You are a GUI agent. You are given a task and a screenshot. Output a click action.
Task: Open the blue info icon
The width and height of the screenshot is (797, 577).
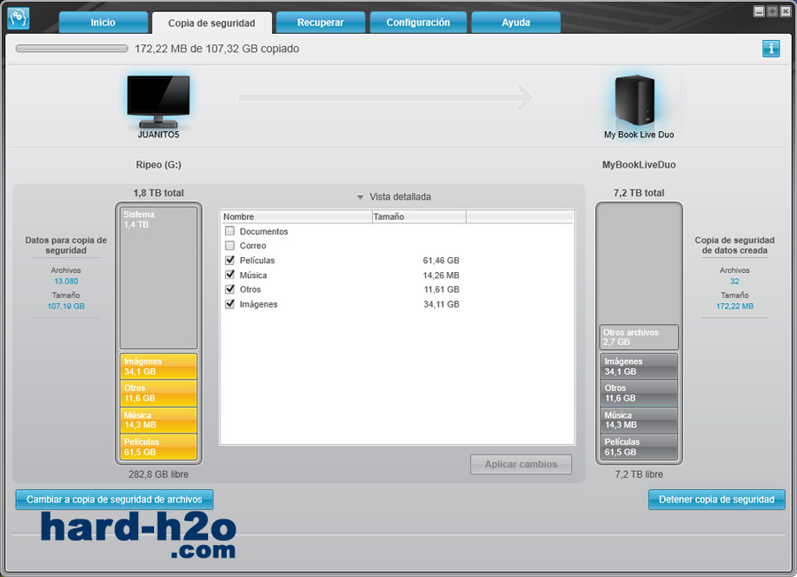(x=770, y=49)
